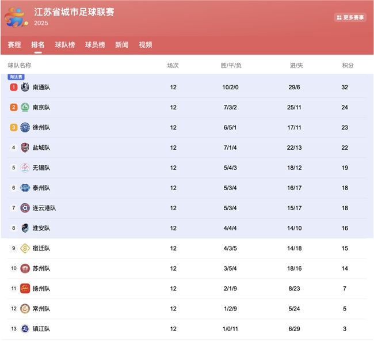Open the 球队榜 tab

[x=65, y=45]
